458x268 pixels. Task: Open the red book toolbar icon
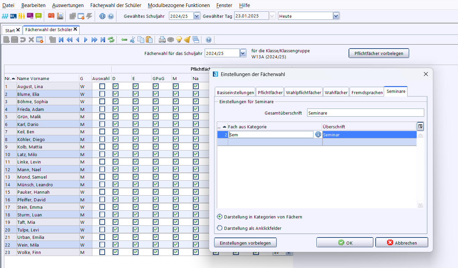click(51, 16)
